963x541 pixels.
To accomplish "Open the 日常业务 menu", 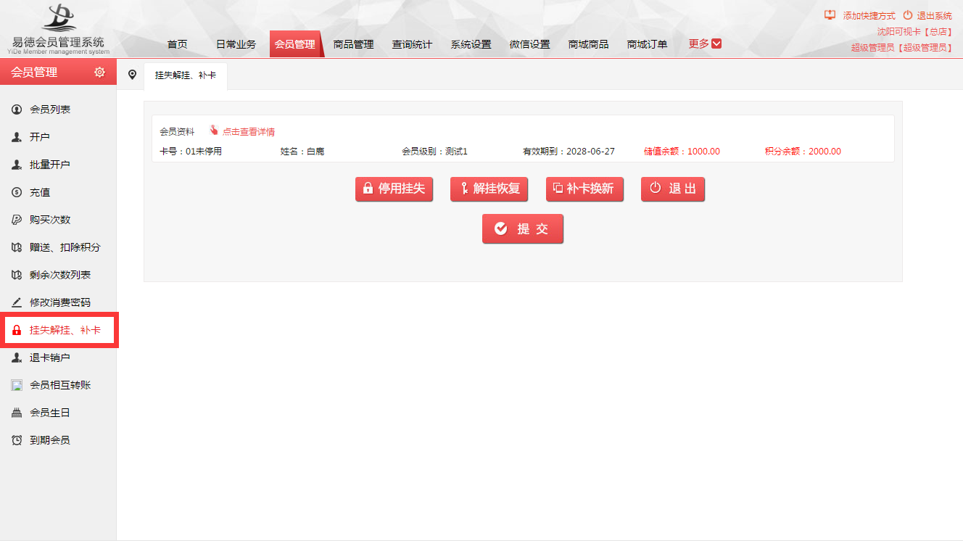I will coord(236,44).
